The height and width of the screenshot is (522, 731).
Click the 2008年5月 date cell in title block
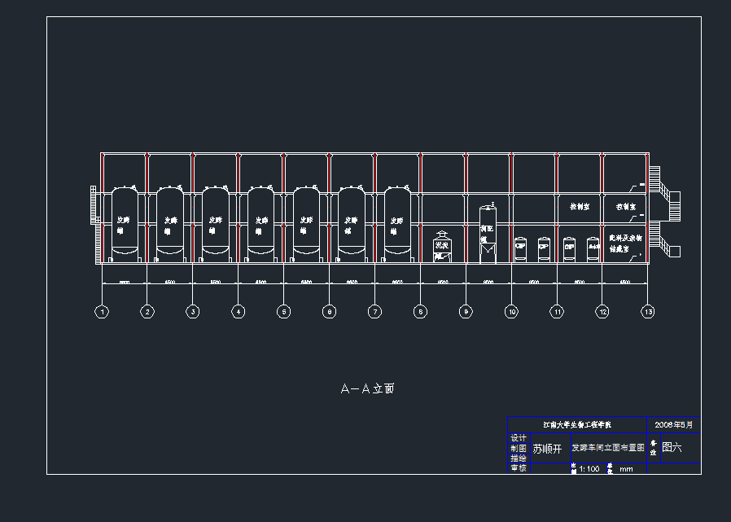point(674,424)
